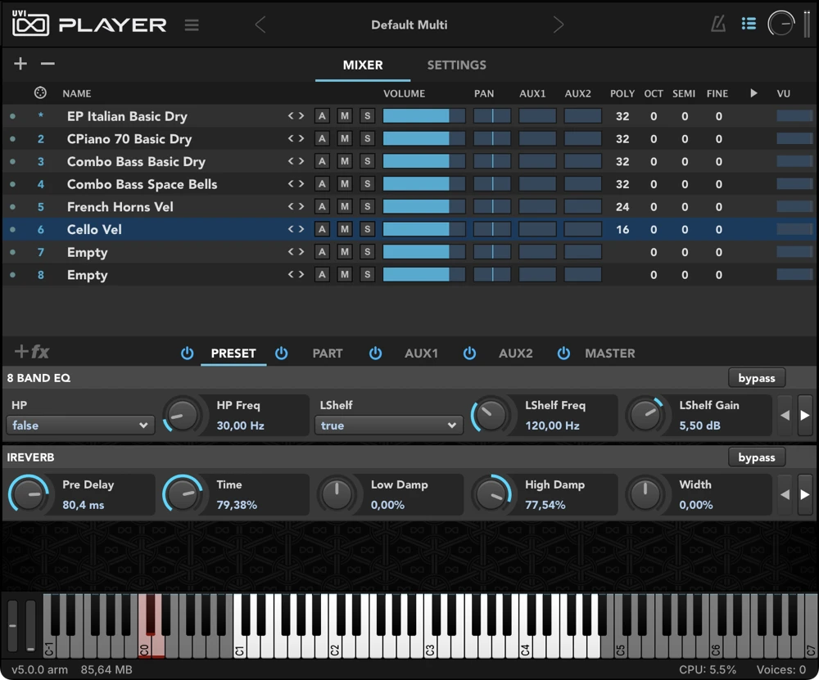Screen dimensions: 819x680
Task: Select the PRESET effects tab
Action: [233, 354]
